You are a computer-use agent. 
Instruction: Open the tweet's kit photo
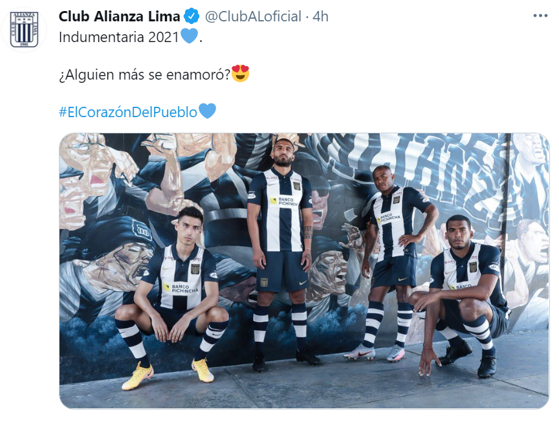[x=304, y=271]
